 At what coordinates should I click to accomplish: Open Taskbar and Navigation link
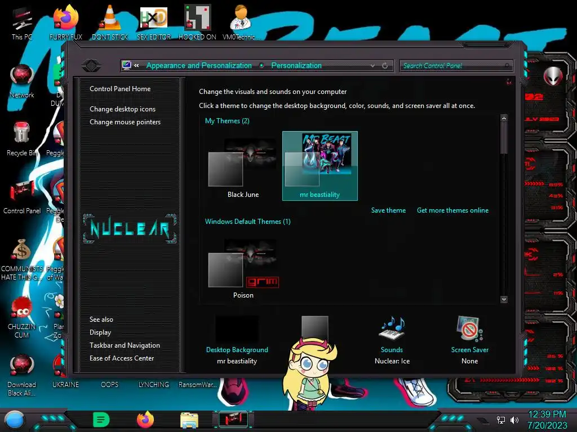(x=125, y=345)
